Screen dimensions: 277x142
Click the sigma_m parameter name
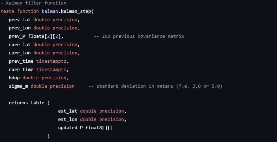(18, 86)
